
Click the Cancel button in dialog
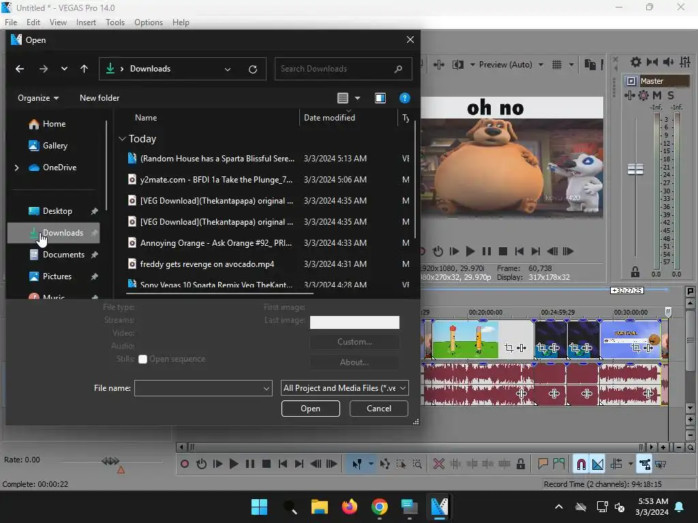[379, 409]
